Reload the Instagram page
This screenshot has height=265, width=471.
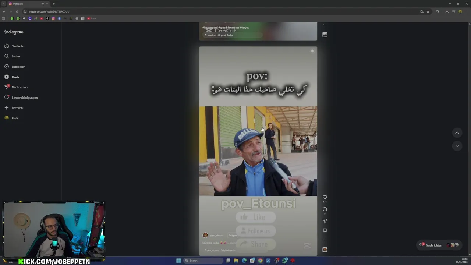pos(17,11)
